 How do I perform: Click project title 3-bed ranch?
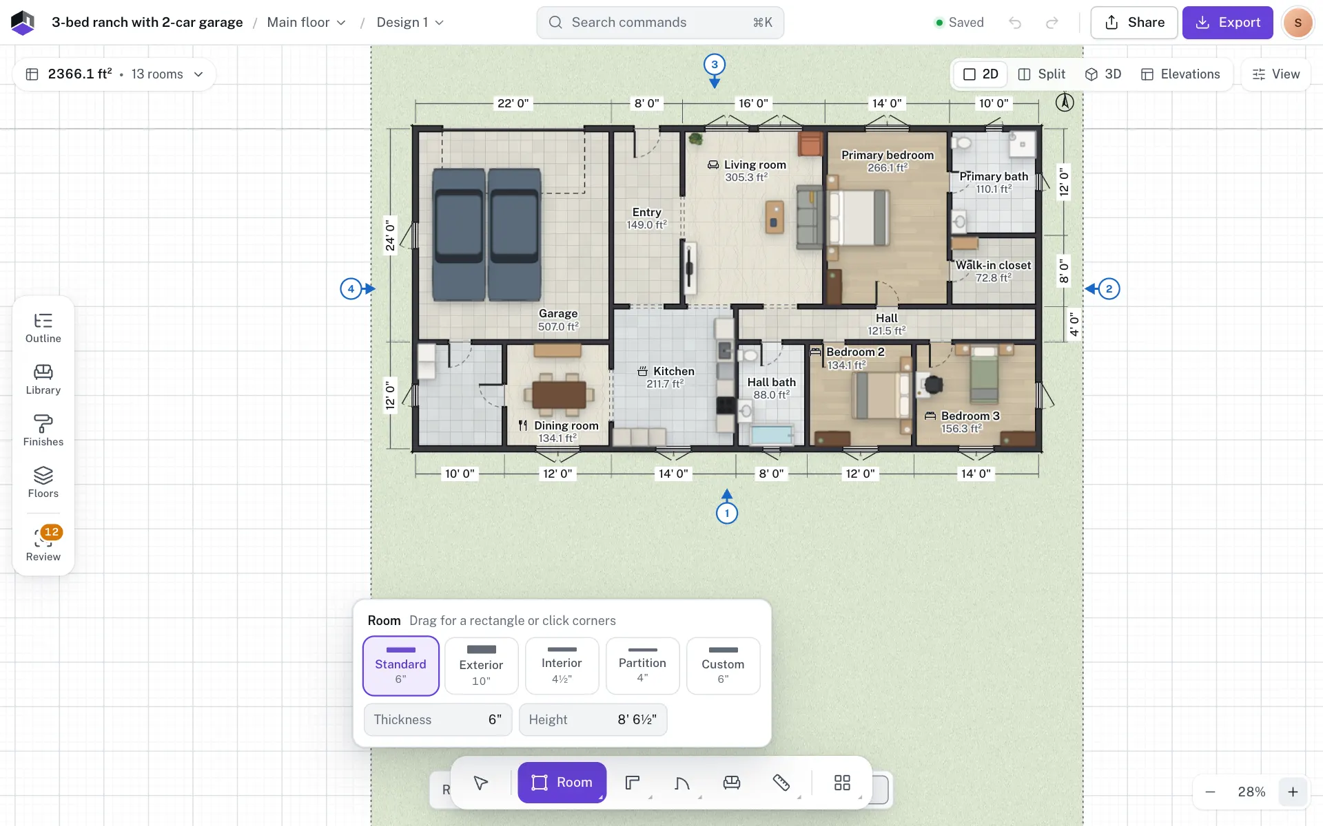coord(147,23)
